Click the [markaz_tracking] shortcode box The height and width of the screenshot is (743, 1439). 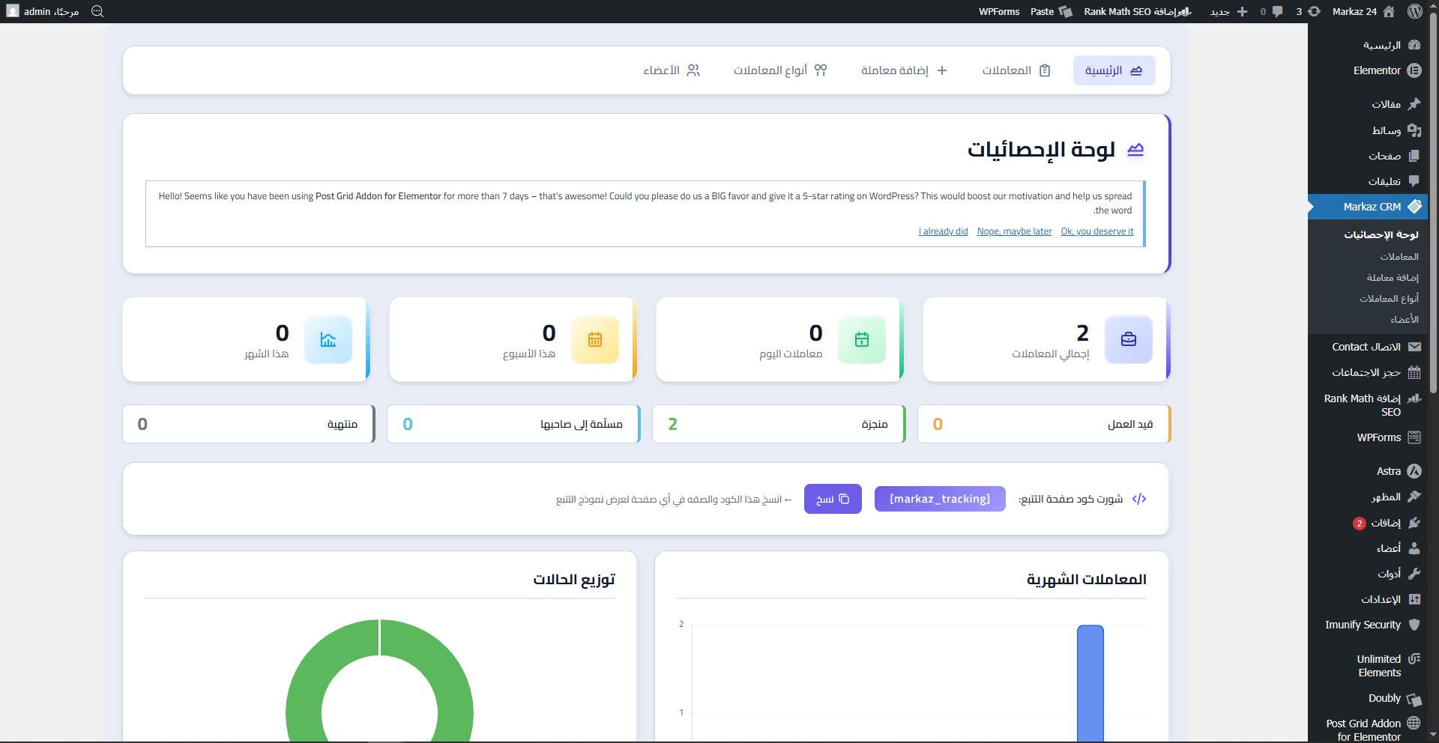pos(940,499)
